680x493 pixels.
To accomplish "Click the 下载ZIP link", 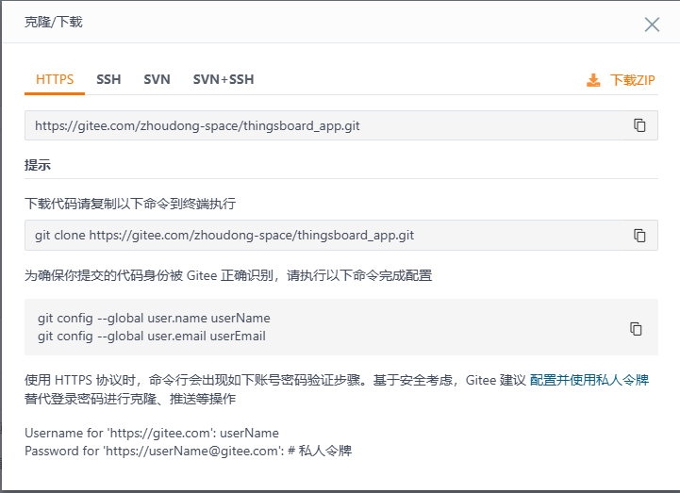I will coord(632,80).
